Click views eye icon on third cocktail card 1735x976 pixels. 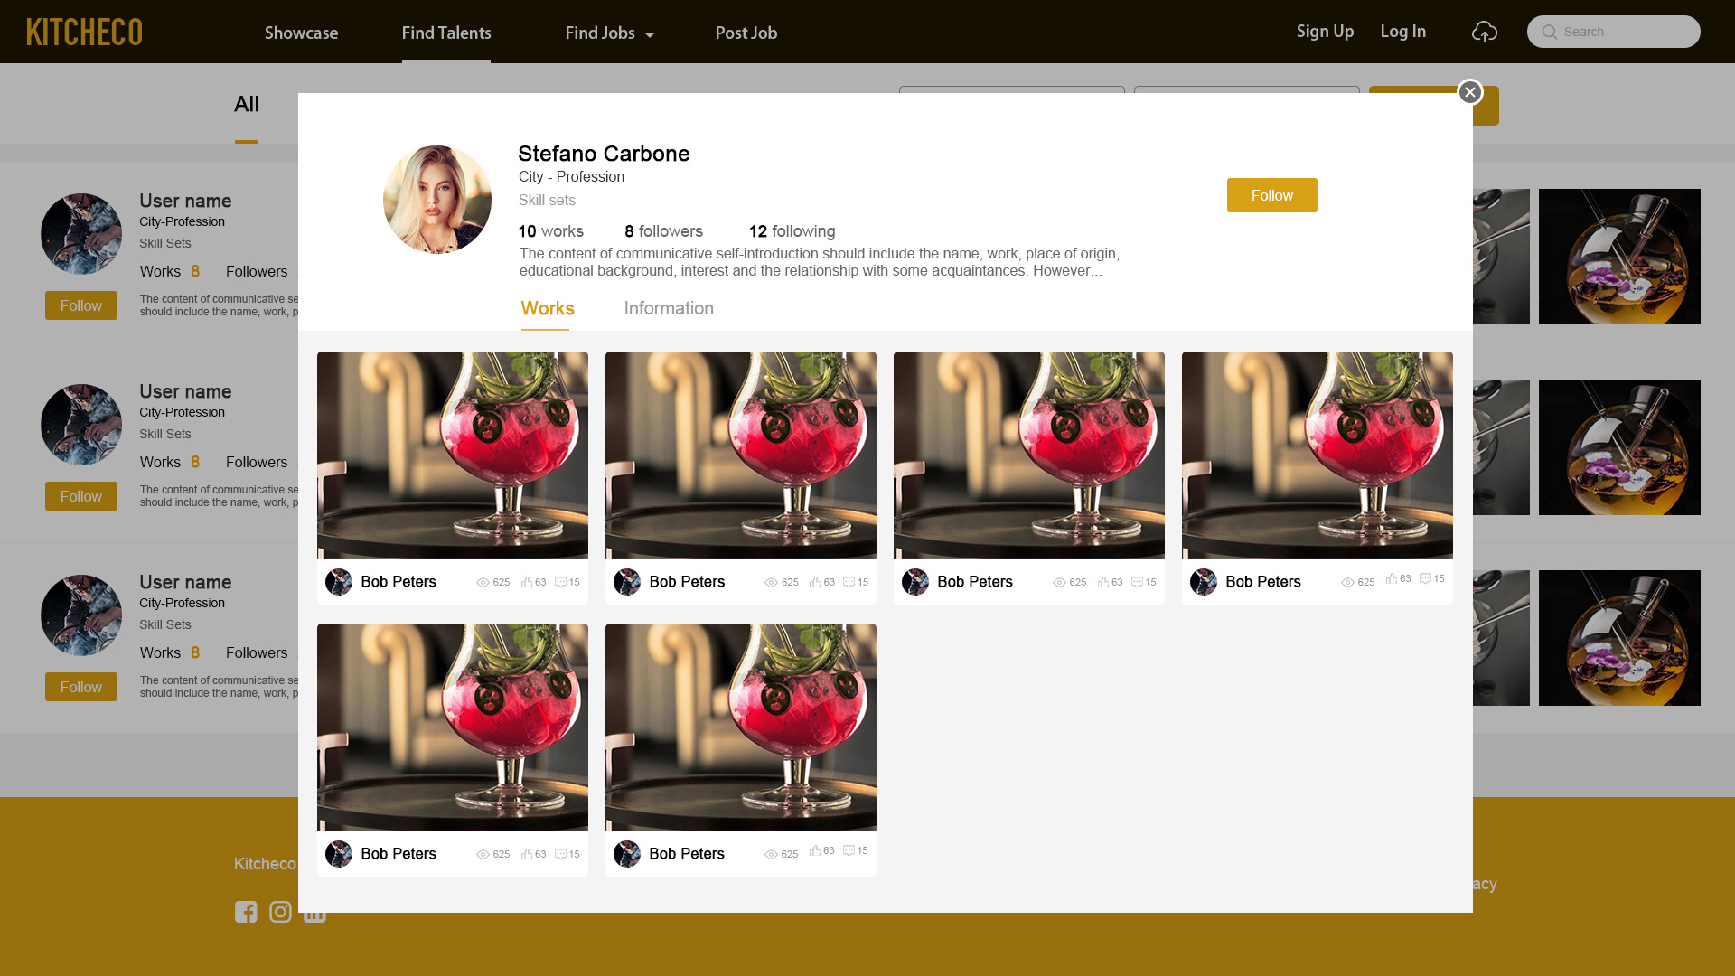[1059, 583]
